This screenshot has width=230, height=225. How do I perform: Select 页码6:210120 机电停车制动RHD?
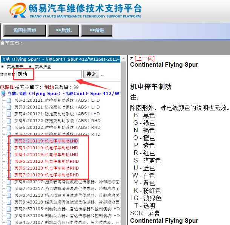(47, 168)
